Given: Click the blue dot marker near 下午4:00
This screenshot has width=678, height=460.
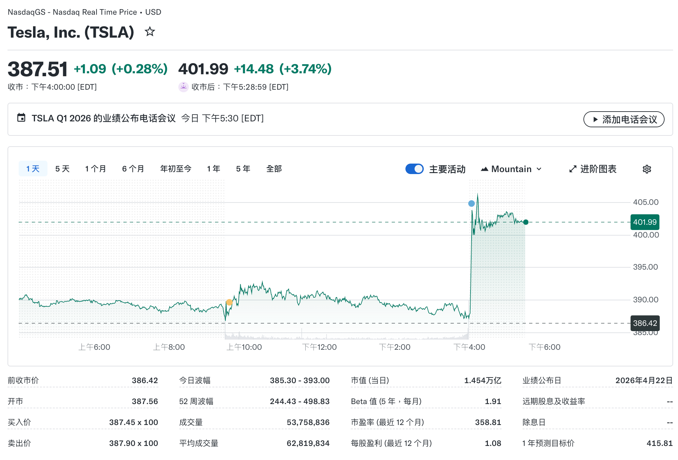Looking at the screenshot, I should (x=471, y=203).
